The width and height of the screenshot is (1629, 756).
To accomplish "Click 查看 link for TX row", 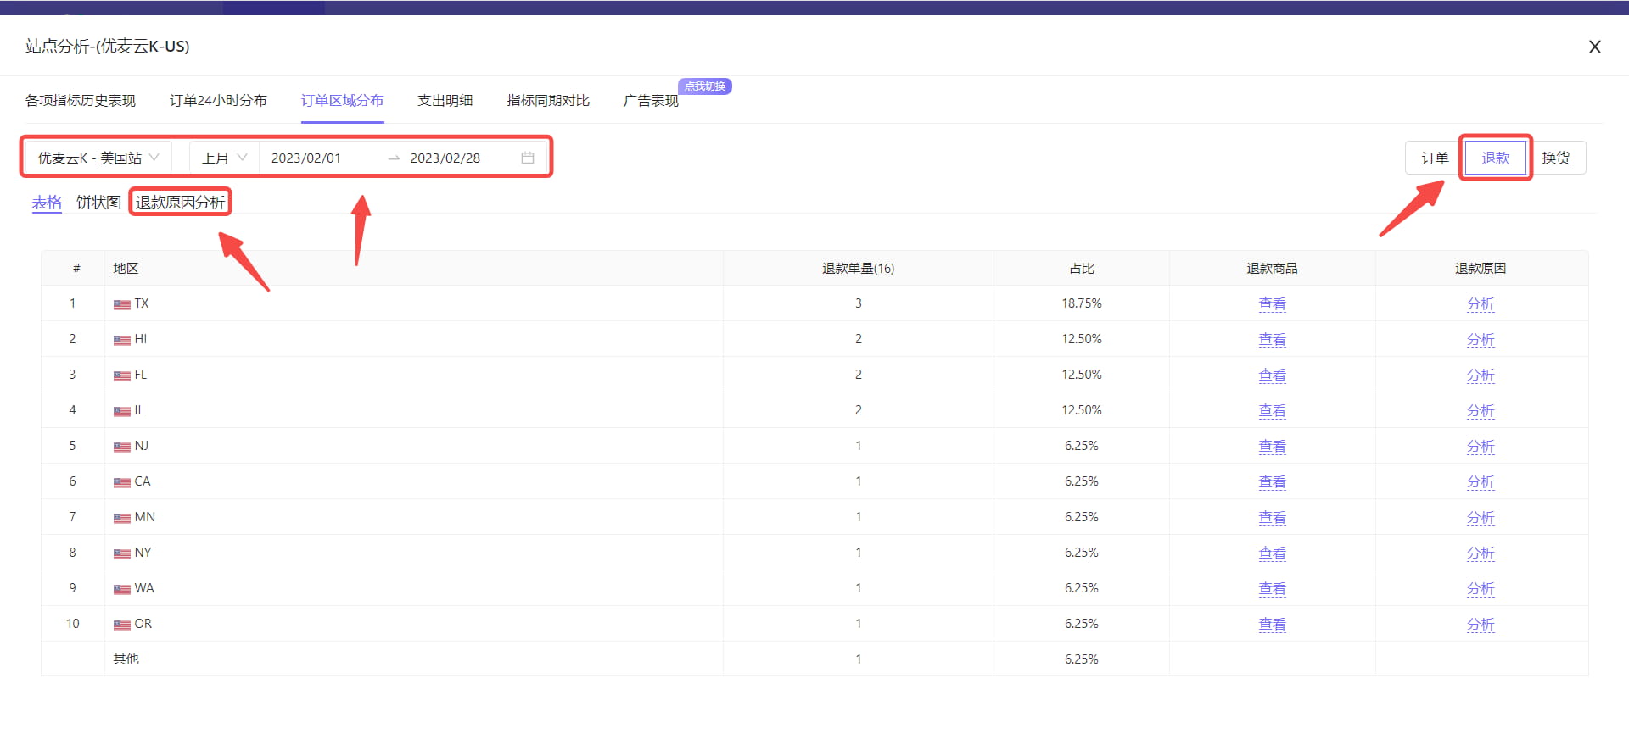I will pyautogui.click(x=1272, y=303).
